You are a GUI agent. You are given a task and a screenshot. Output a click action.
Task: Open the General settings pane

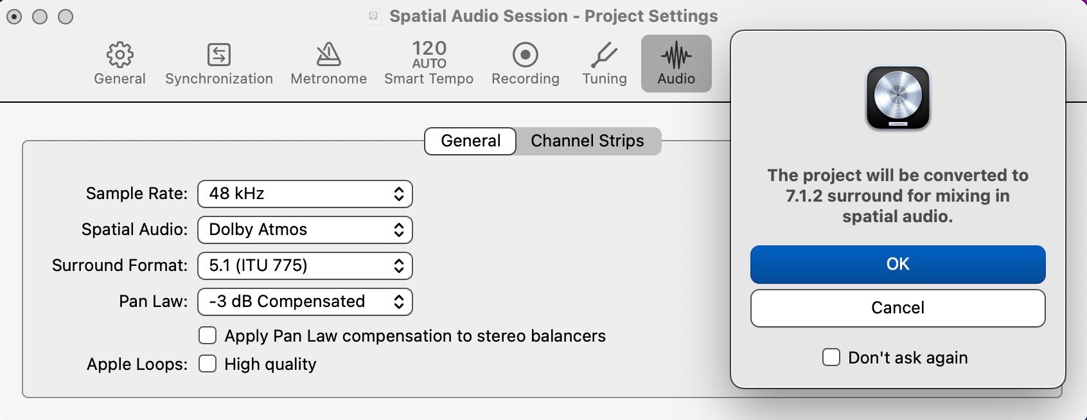(x=119, y=62)
